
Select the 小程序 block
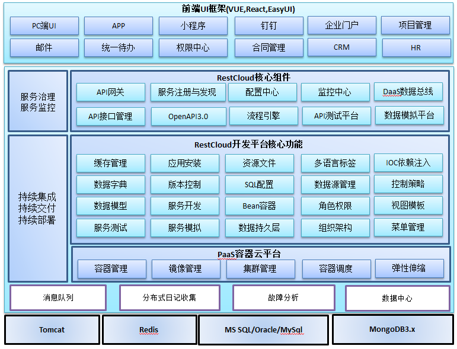(x=193, y=26)
